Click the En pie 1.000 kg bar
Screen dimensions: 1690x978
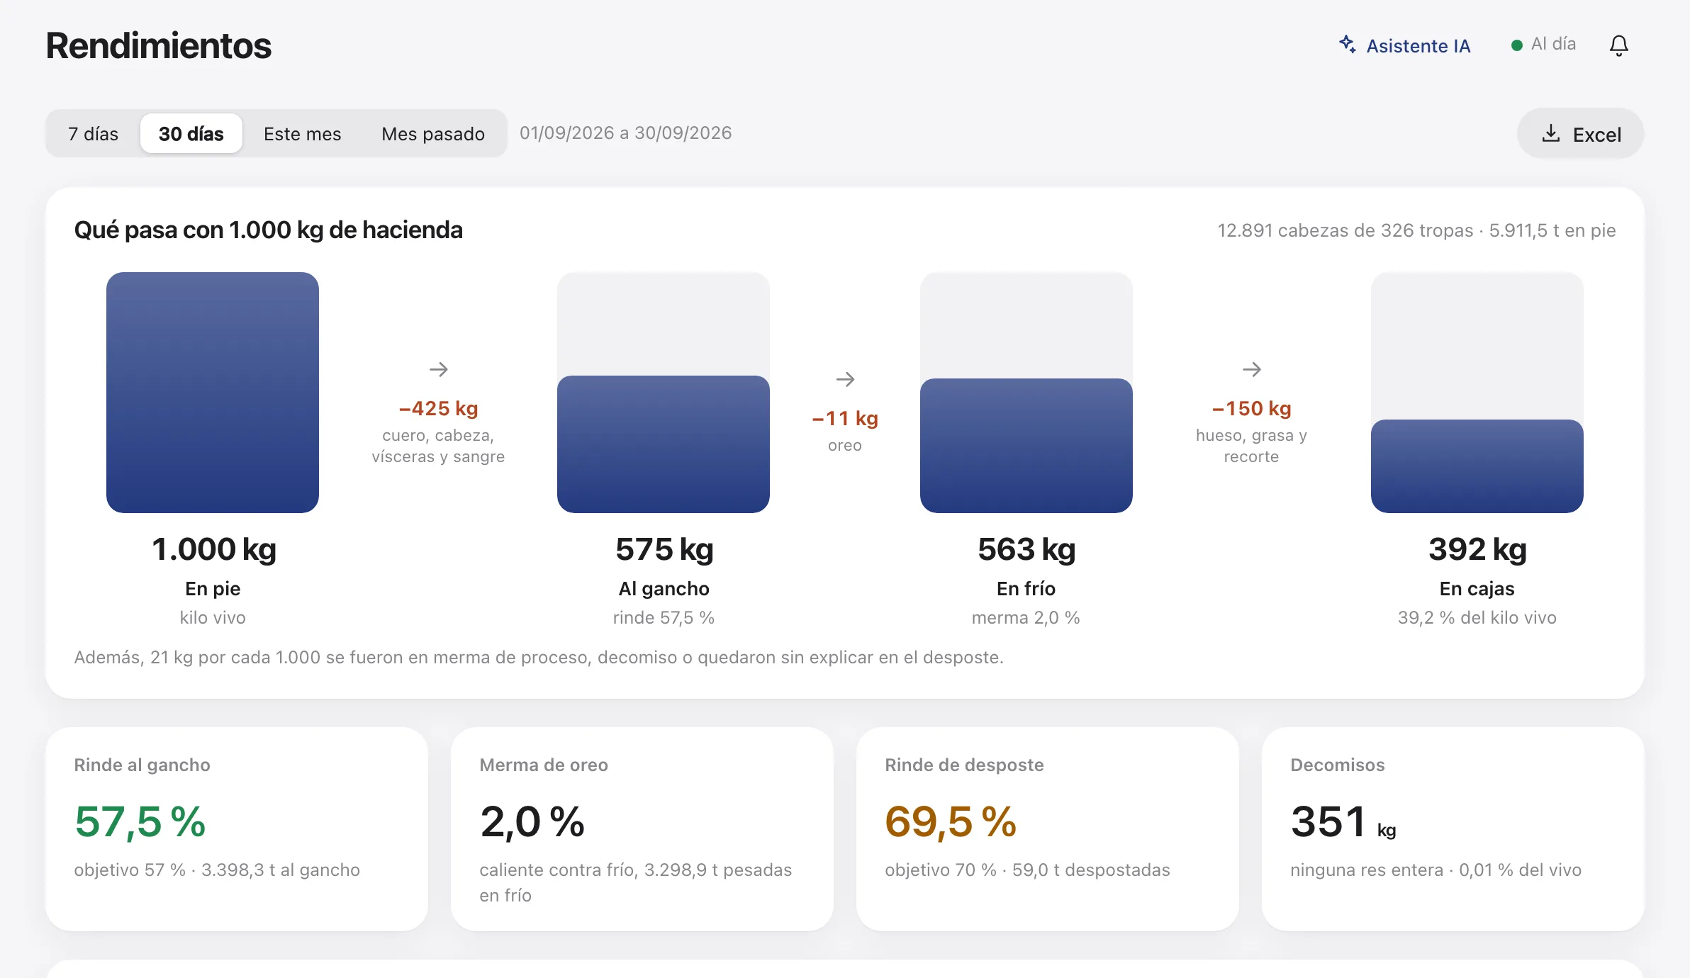click(x=213, y=393)
